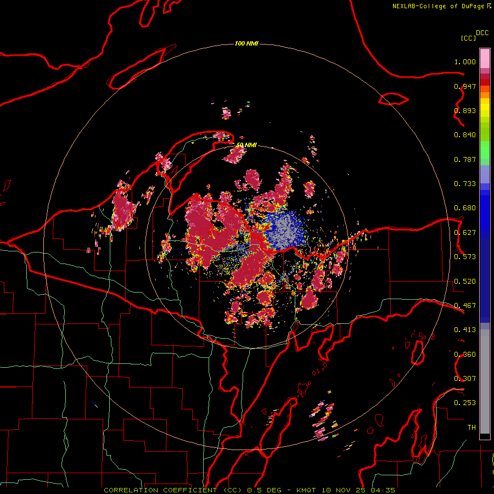This screenshot has height=494, width=494.
Task: Click the NEXLAB-College of DuPage label
Action: 438,6
